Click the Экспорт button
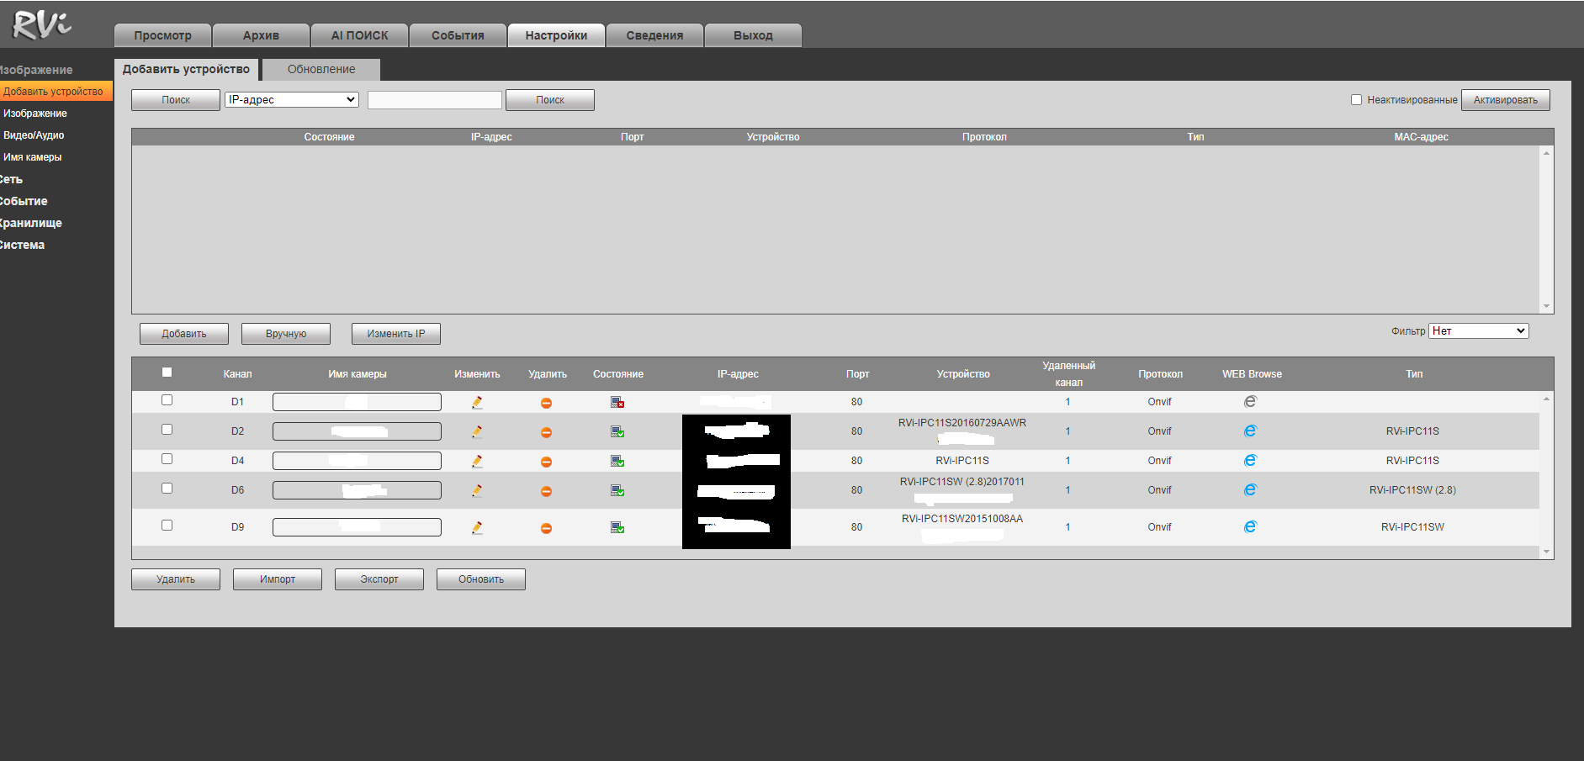The image size is (1584, 761). tap(379, 579)
